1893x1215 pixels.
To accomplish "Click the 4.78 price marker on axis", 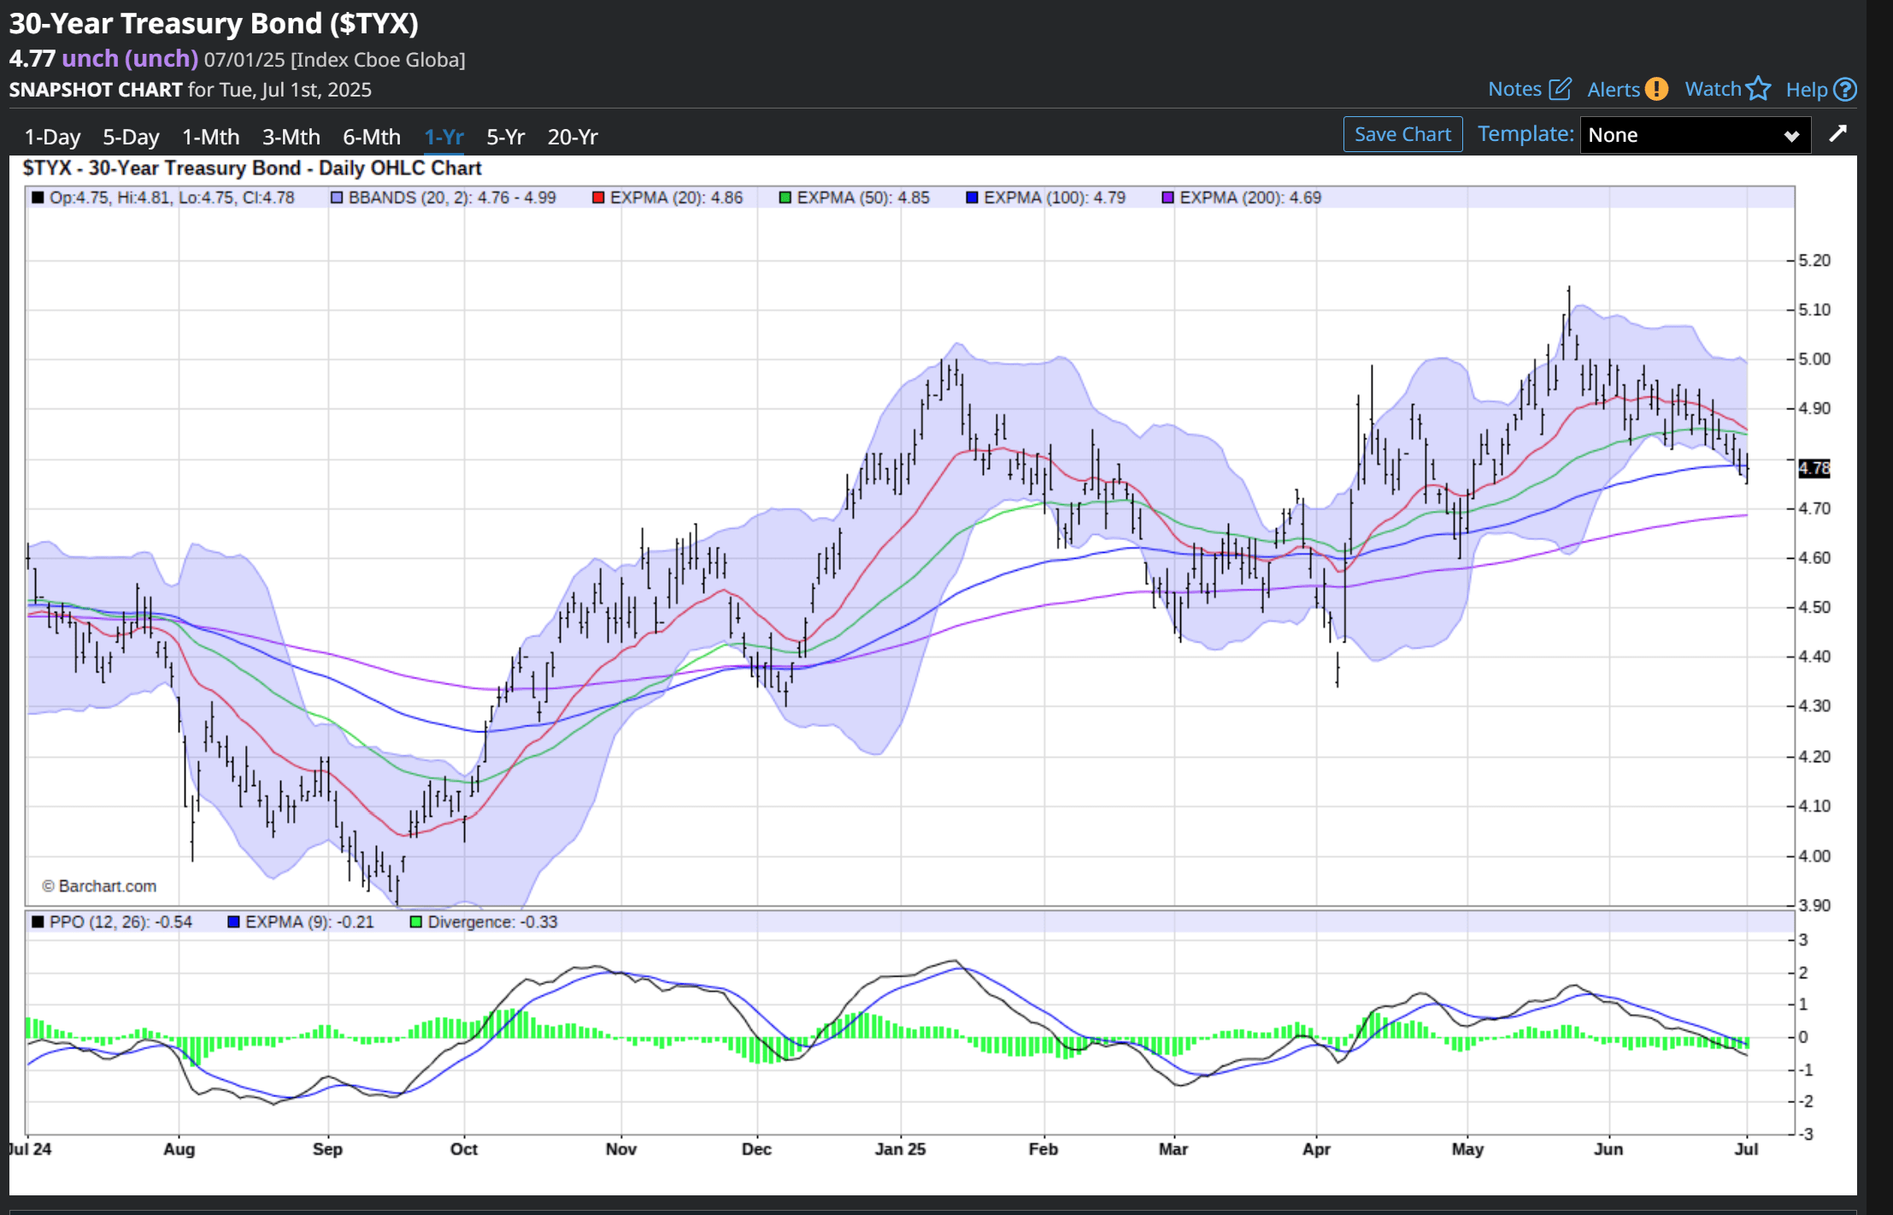I will click(x=1814, y=468).
